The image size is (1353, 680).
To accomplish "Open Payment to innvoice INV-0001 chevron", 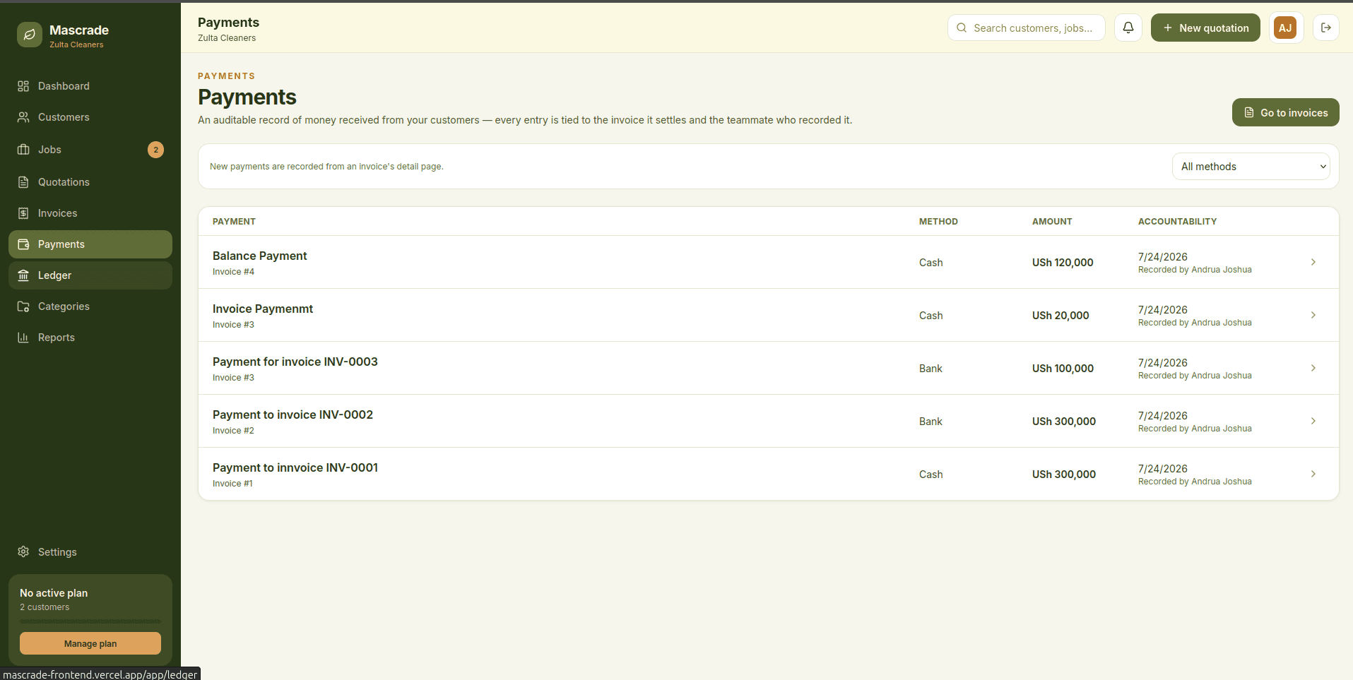I will (x=1313, y=474).
